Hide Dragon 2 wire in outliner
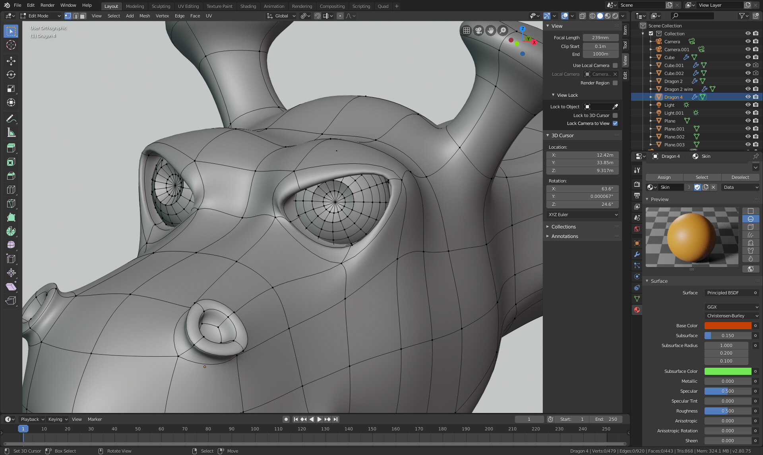 pos(748,89)
